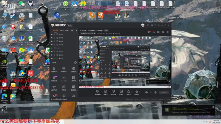221x124 pixels.
Task: Add 直播屏幕 screen capture source
Action: click(x=98, y=93)
